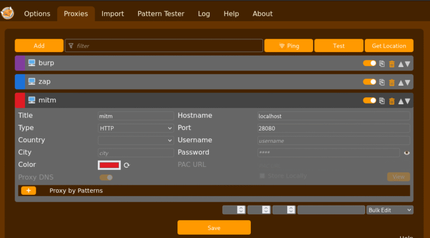The height and width of the screenshot is (238, 430).
Task: Click the Password input field
Action: tap(329, 153)
